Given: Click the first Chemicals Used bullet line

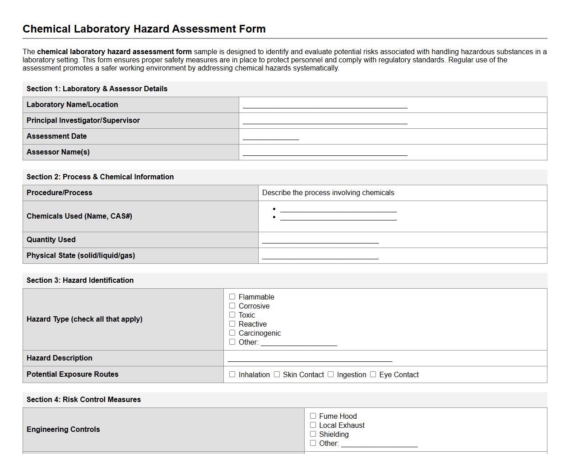Looking at the screenshot, I should pyautogui.click(x=338, y=210).
